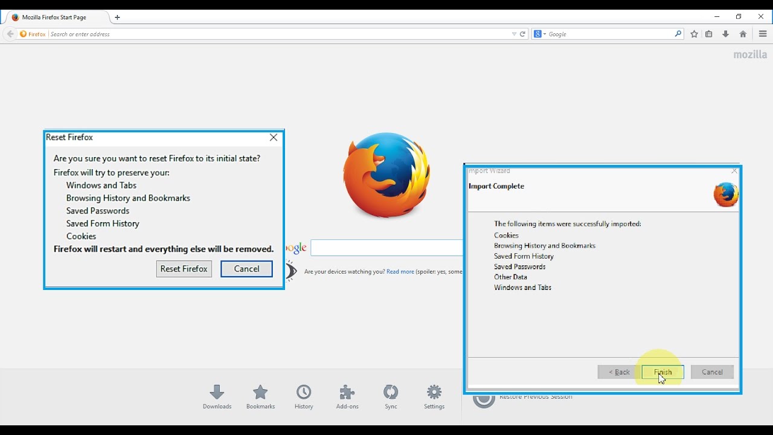Viewport: 773px width, 435px height.
Task: Click the large Firefox logo on the start page
Action: pos(386,175)
